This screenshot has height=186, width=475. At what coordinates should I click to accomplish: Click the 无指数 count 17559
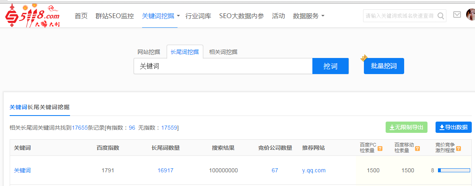coord(169,128)
